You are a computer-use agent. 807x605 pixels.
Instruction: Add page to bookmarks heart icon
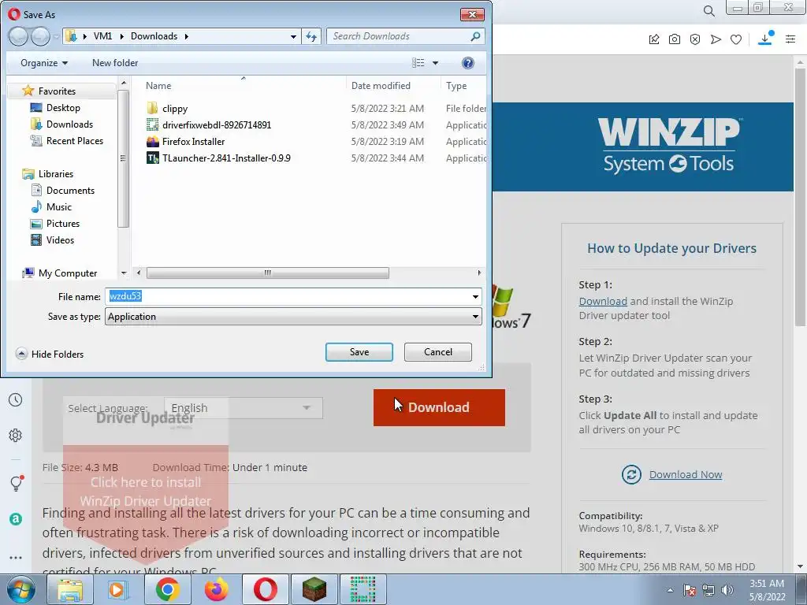[x=736, y=39]
